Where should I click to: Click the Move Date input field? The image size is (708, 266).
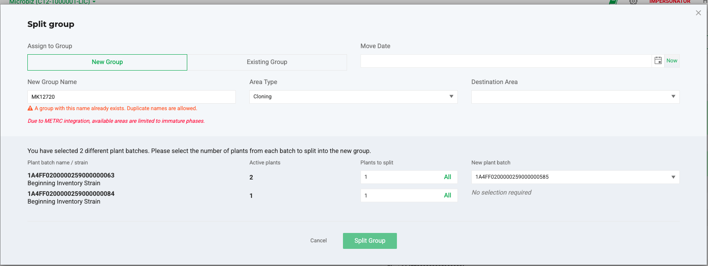(x=506, y=61)
